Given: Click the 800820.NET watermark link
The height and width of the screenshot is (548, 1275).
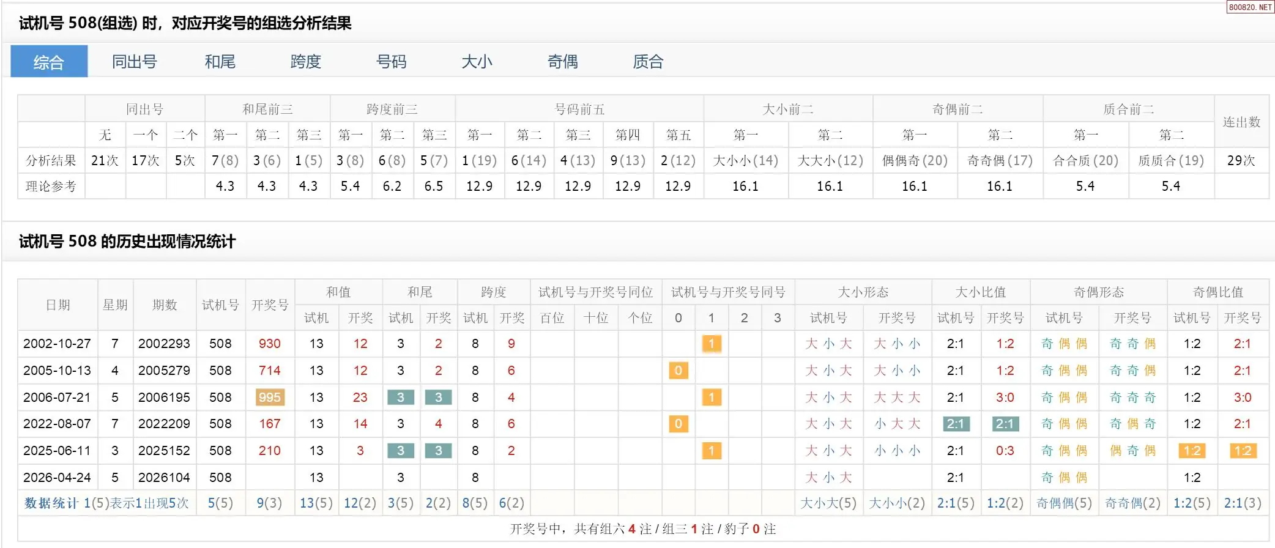Looking at the screenshot, I should [x=1250, y=7].
